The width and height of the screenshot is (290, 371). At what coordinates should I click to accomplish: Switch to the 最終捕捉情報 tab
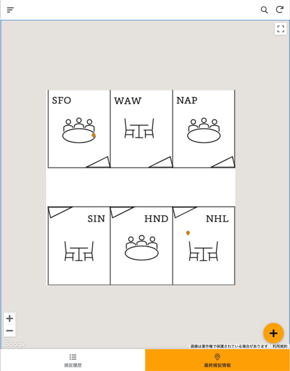(217, 360)
